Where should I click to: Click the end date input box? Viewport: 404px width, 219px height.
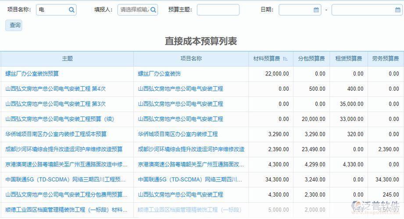pyautogui.click(x=367, y=10)
